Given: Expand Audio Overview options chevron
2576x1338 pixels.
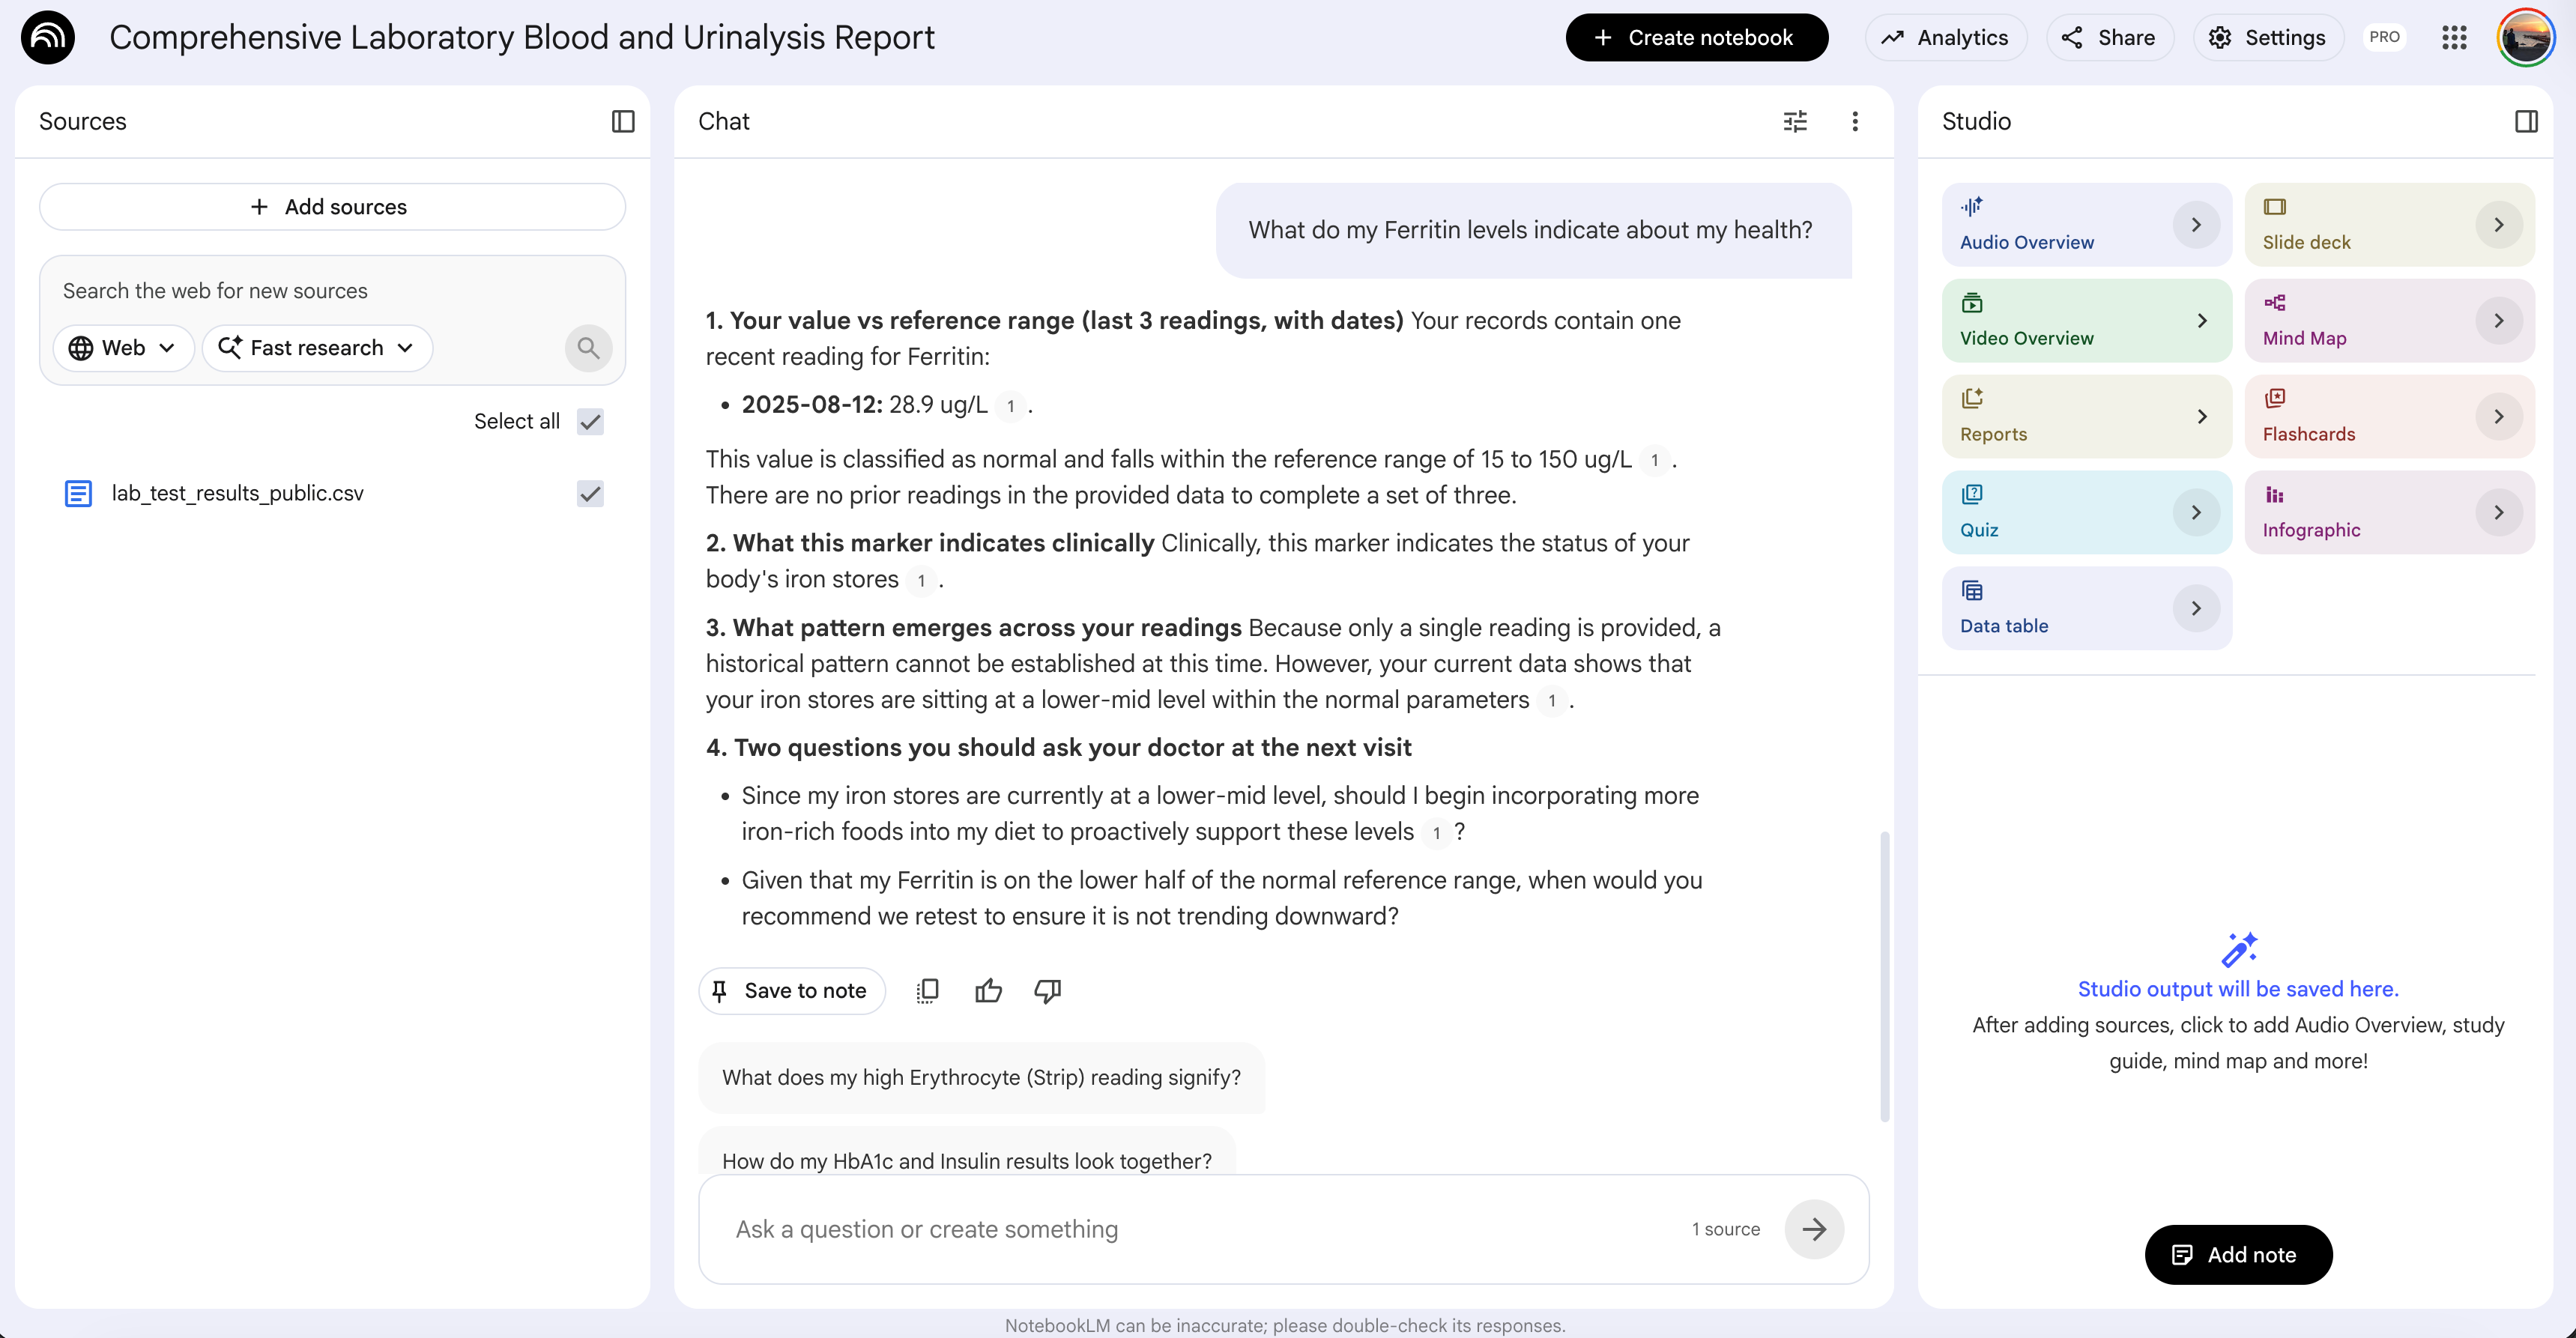Looking at the screenshot, I should (2196, 224).
